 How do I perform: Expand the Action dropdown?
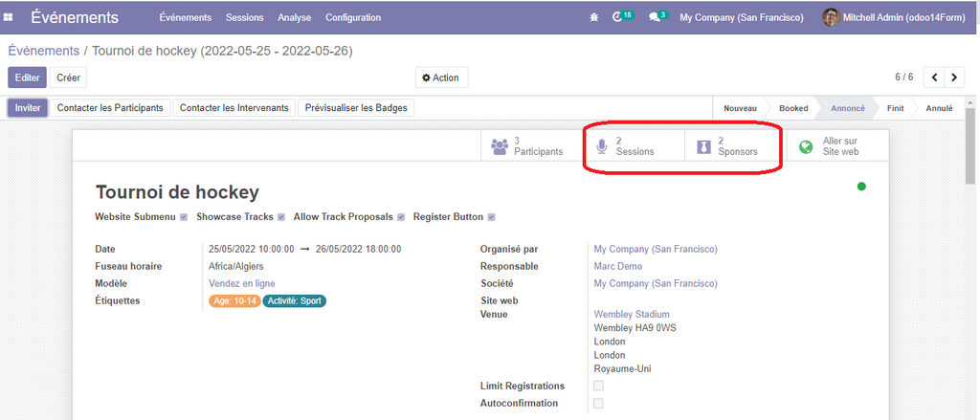point(441,77)
